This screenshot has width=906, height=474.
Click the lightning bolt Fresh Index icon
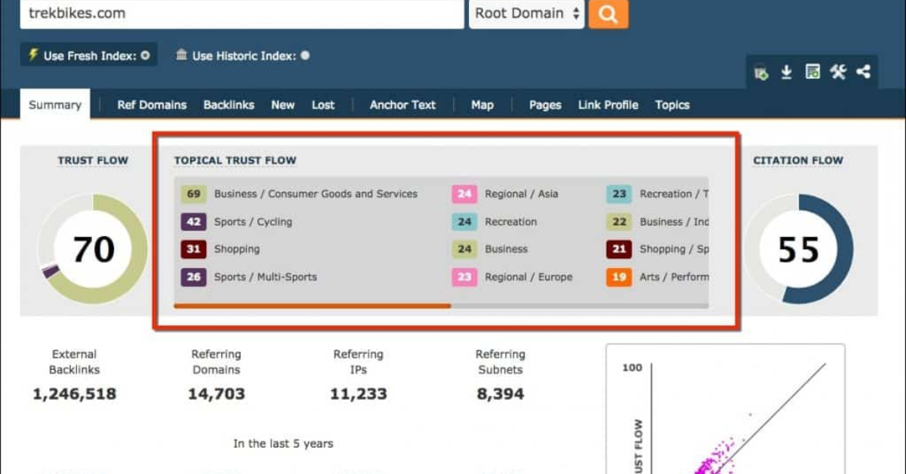pyautogui.click(x=32, y=55)
